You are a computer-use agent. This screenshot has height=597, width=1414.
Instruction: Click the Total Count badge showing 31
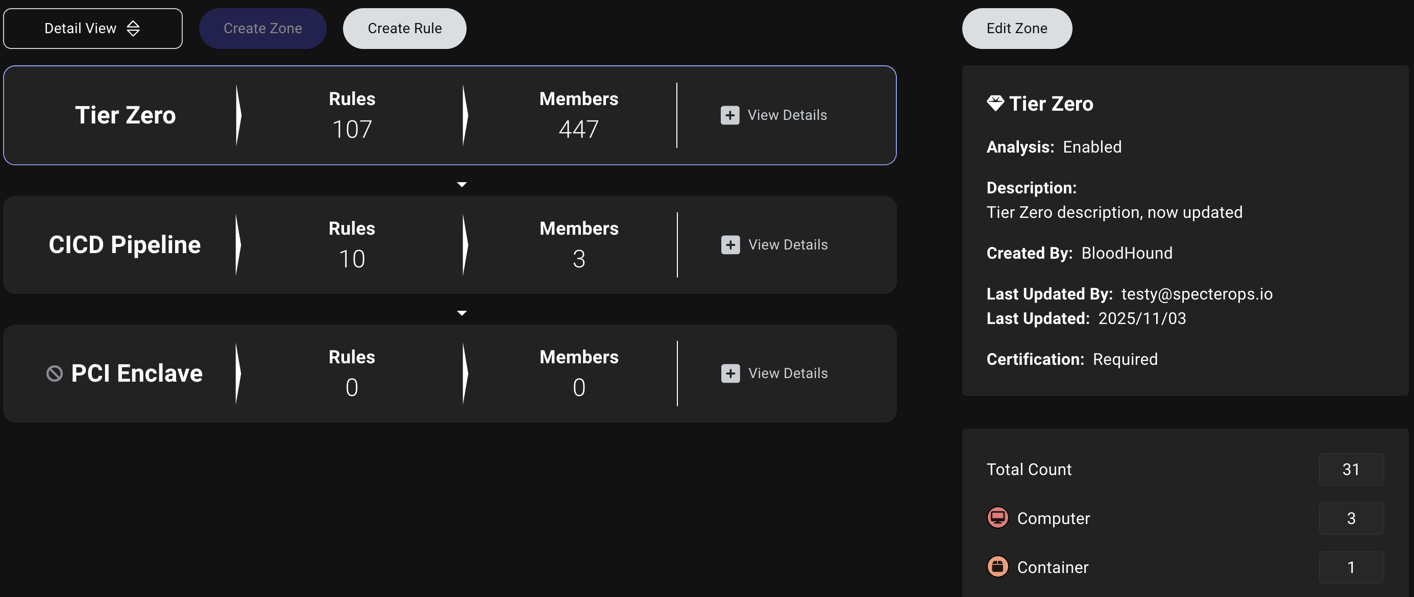1352,469
